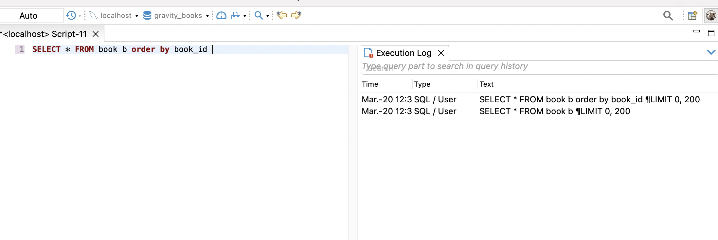The width and height of the screenshot is (718, 240).
Task: Click the Text column header
Action: pyautogui.click(x=486, y=84)
